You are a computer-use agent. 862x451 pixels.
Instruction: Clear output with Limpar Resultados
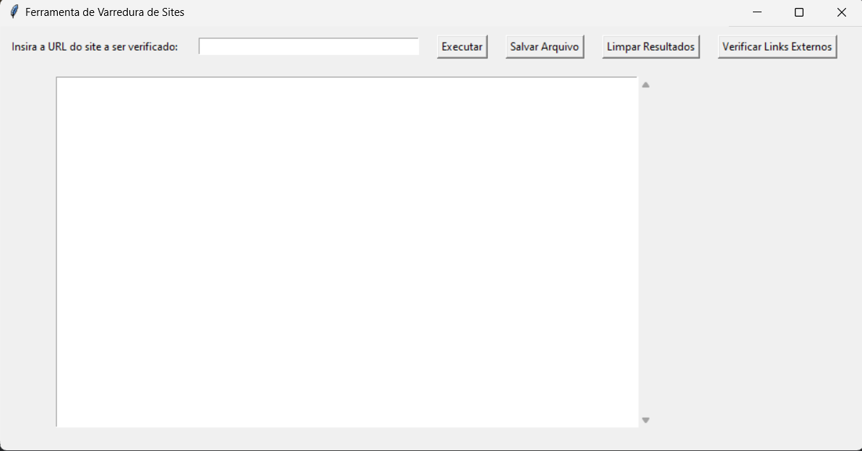click(x=650, y=47)
